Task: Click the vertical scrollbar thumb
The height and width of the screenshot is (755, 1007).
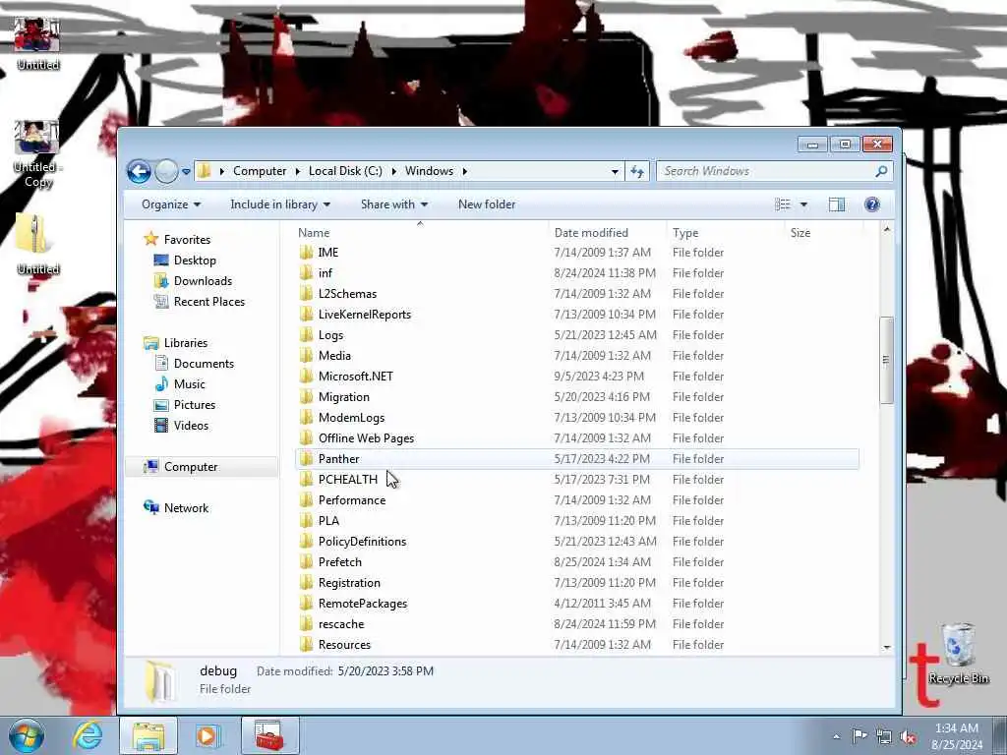Action: pos(886,360)
